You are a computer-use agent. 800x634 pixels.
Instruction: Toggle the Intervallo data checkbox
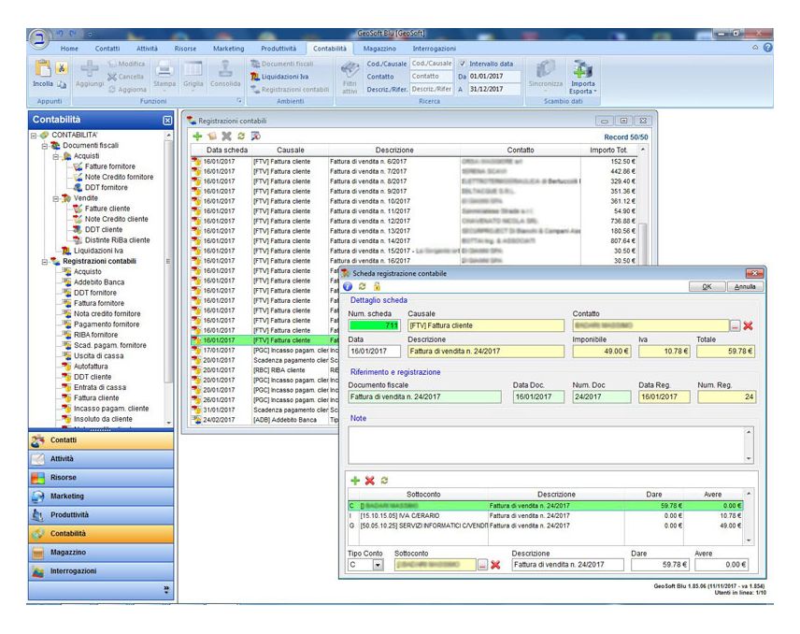coord(463,64)
